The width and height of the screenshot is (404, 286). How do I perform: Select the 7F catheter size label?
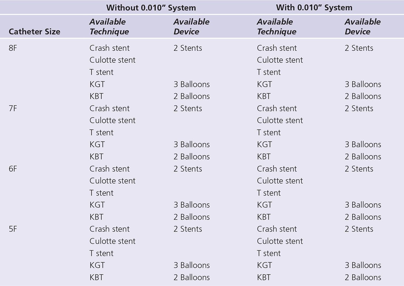click(13, 108)
